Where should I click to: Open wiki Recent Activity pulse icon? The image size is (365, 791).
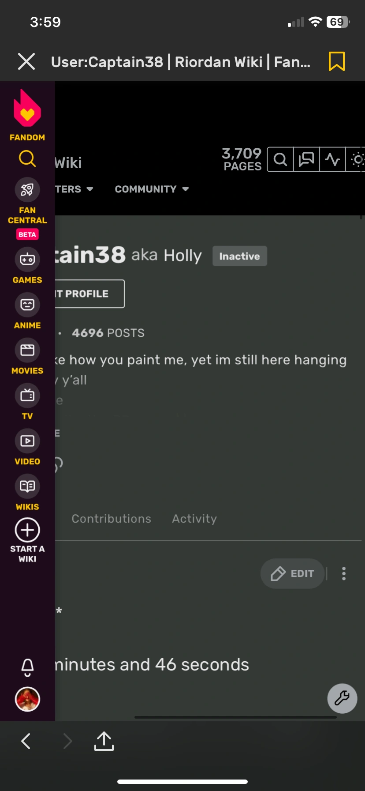point(332,159)
